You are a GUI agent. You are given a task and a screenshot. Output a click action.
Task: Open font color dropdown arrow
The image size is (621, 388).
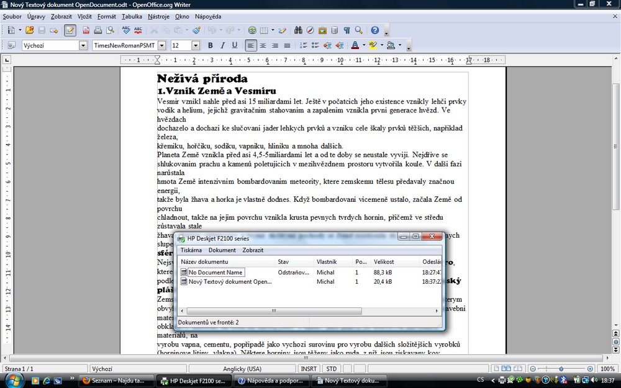pos(363,45)
